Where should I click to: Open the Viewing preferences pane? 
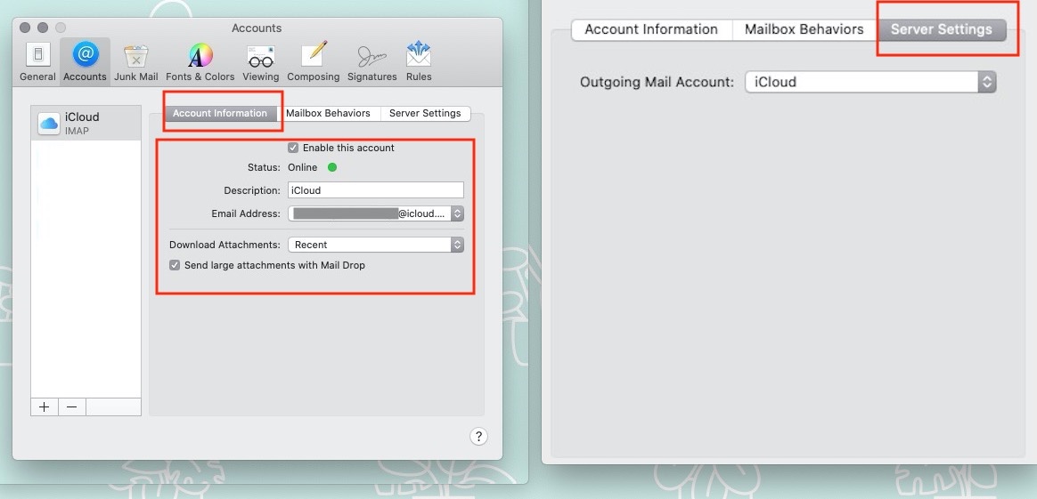pos(260,61)
